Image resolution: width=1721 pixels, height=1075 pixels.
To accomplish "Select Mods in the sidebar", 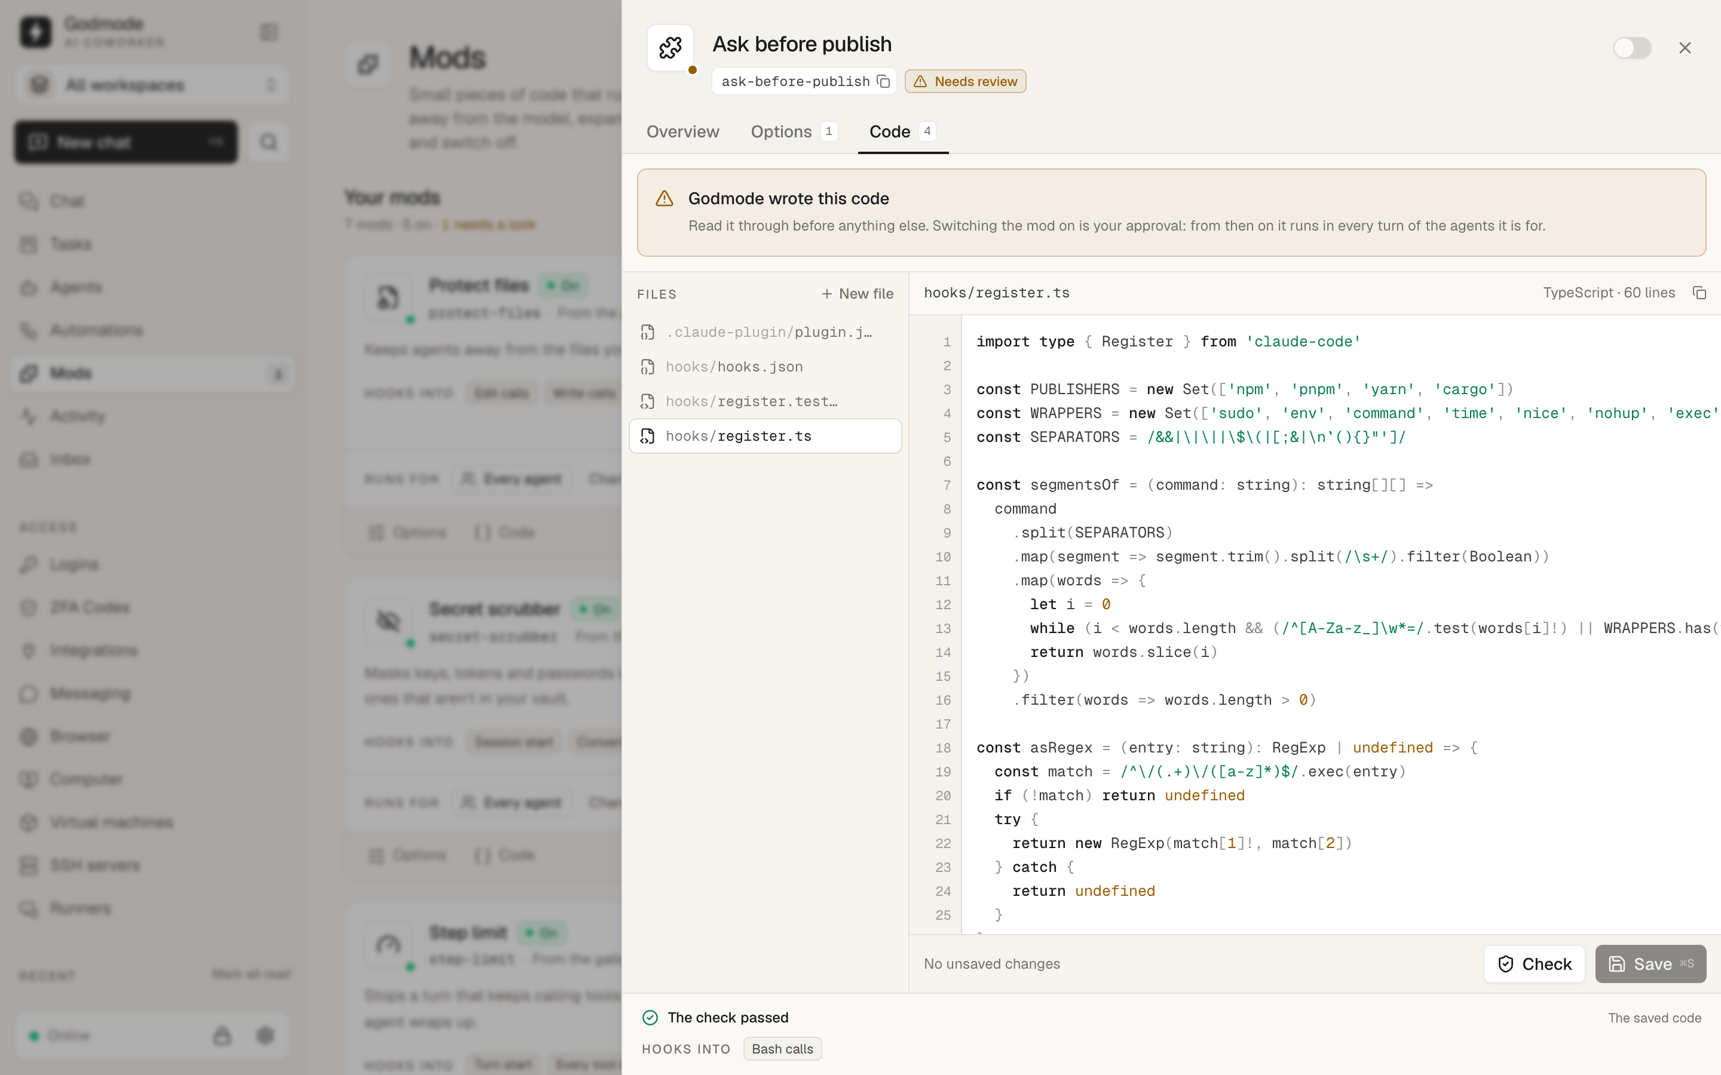I will pos(151,373).
